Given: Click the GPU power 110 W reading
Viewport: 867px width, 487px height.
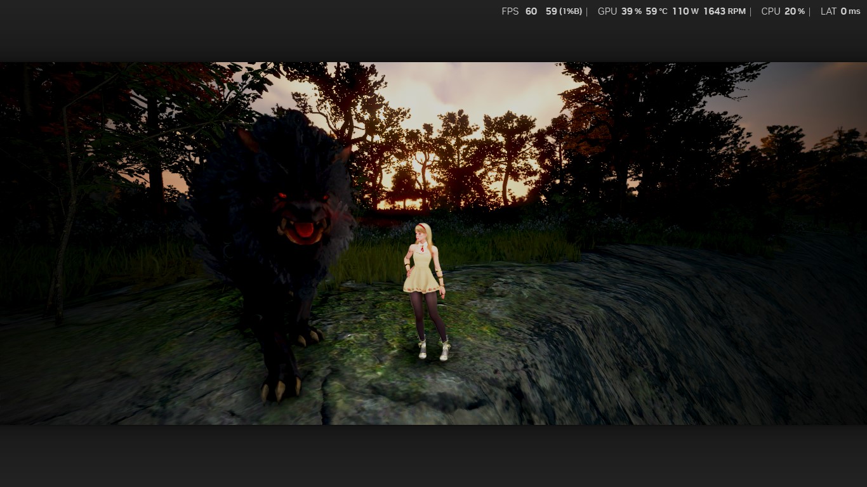Looking at the screenshot, I should pyautogui.click(x=685, y=11).
